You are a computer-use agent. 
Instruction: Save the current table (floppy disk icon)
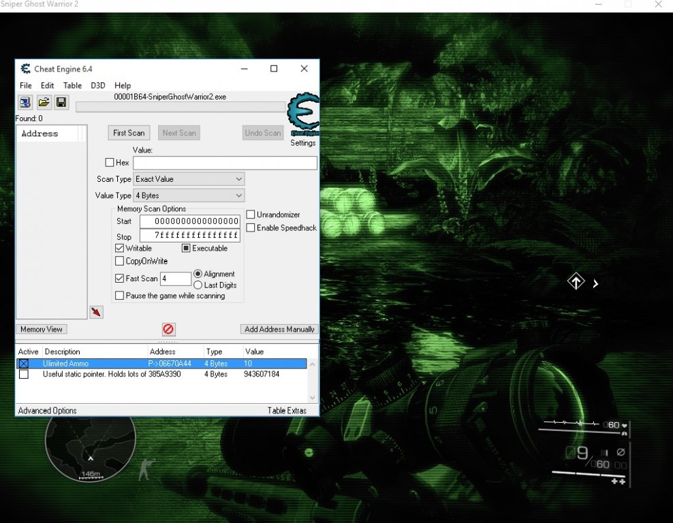tap(61, 102)
